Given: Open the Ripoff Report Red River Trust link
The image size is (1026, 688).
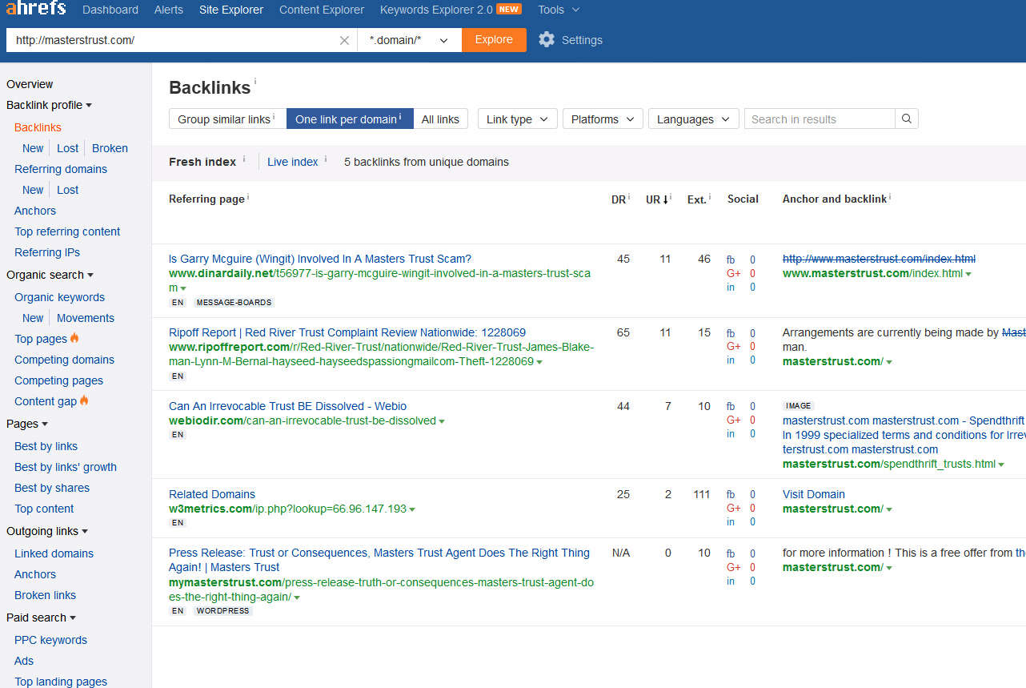Looking at the screenshot, I should (347, 332).
